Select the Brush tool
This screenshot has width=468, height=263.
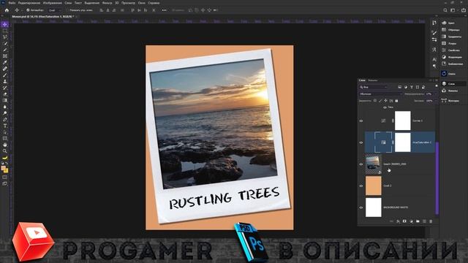[5, 75]
